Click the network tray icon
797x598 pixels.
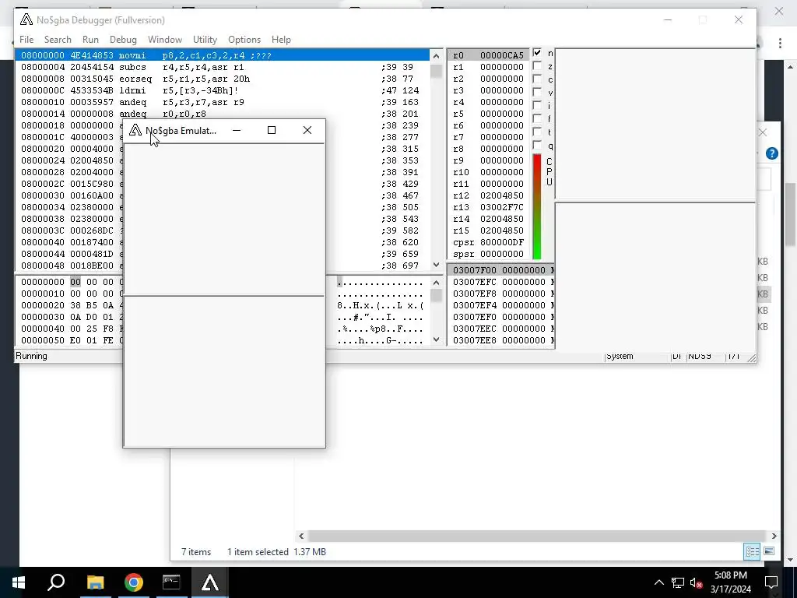[678, 582]
